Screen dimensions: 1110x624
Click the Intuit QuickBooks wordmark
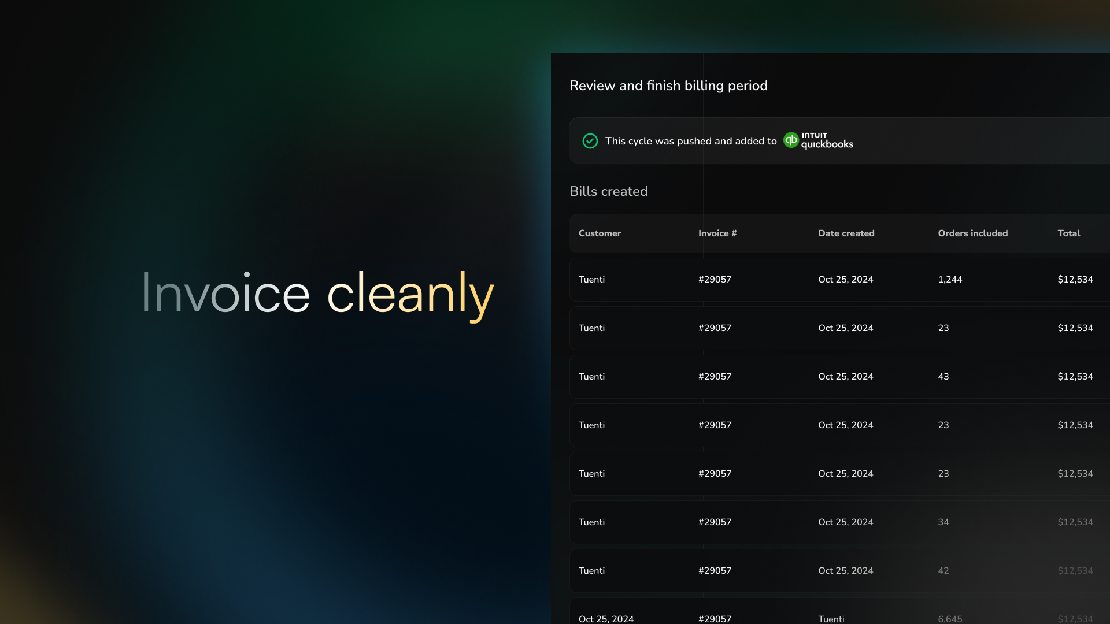(827, 140)
